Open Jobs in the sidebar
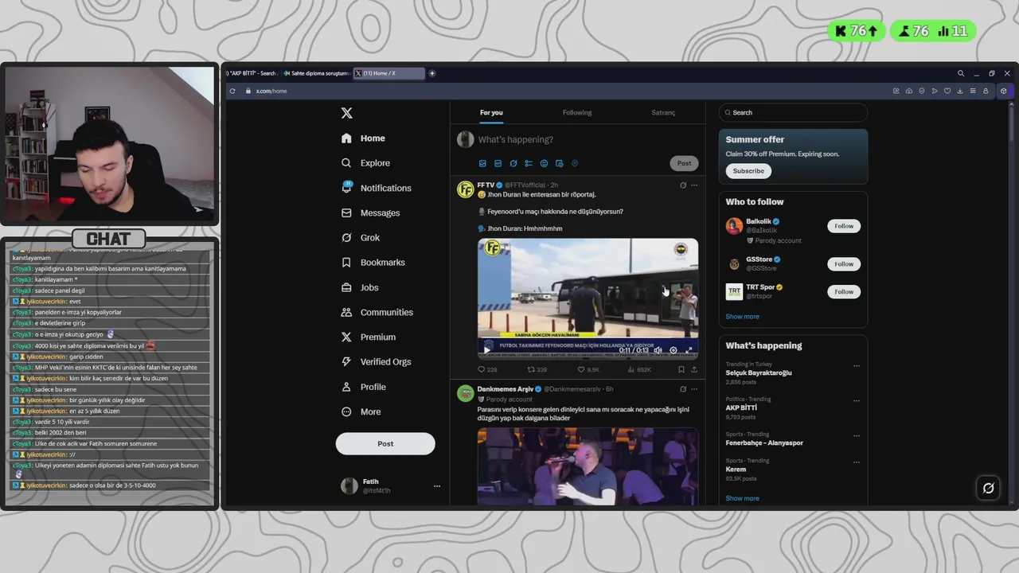The image size is (1019, 573). pyautogui.click(x=359, y=287)
